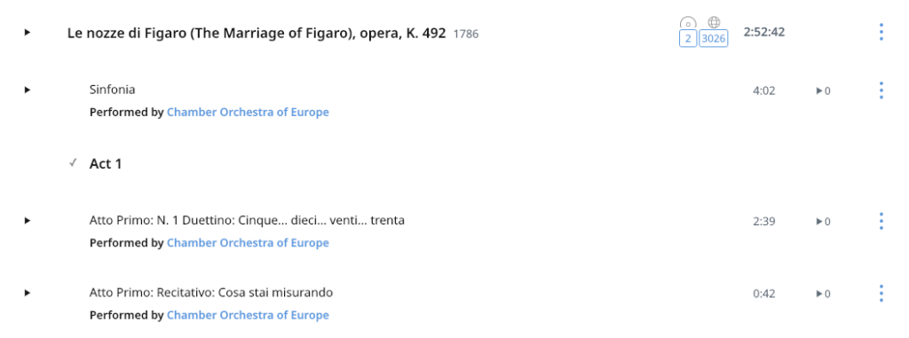Screen dimensions: 909x338
Task: Open three-dot menu for Cinque dieci track
Action: coord(881,221)
